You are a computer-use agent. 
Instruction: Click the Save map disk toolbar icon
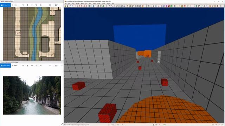point(67,6)
